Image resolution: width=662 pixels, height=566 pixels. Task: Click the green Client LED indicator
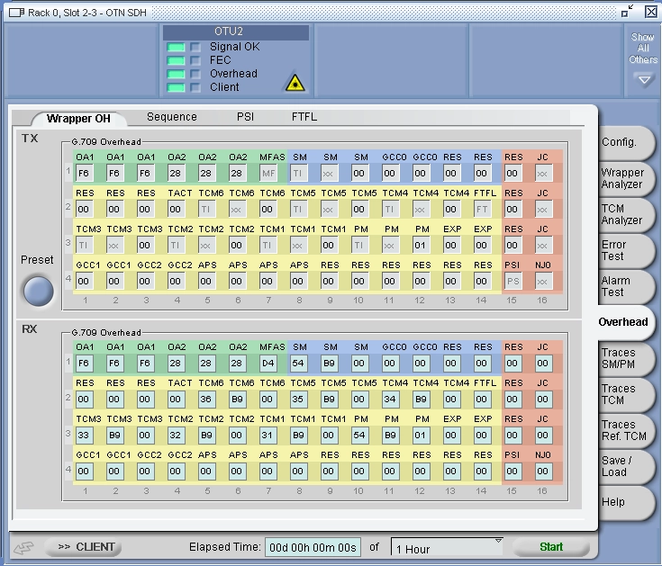pyautogui.click(x=176, y=87)
